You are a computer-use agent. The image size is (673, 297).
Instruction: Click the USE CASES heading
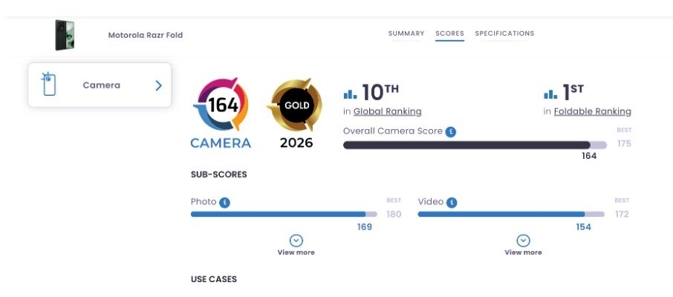(x=214, y=279)
